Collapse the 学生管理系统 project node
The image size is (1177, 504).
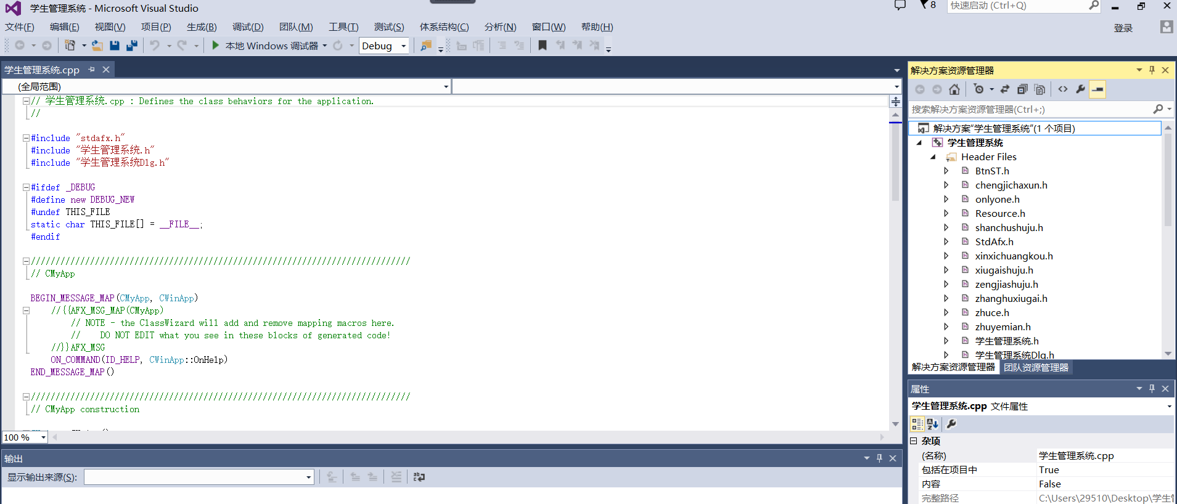pyautogui.click(x=919, y=143)
